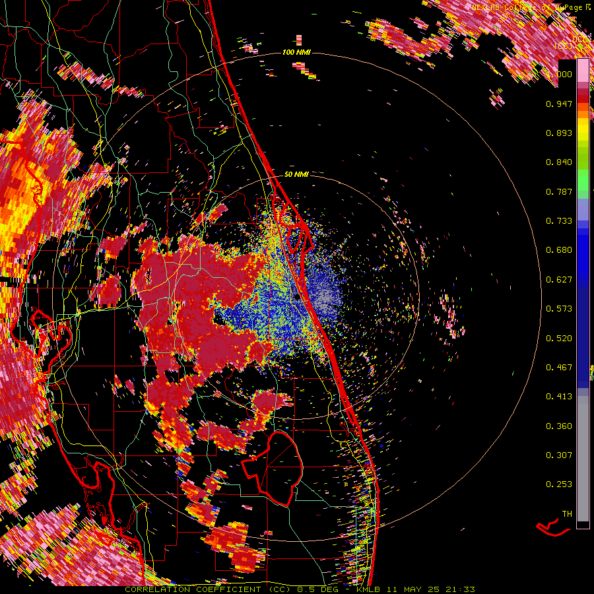Click the 0.253 scale value
594x594 pixels.
pos(559,484)
